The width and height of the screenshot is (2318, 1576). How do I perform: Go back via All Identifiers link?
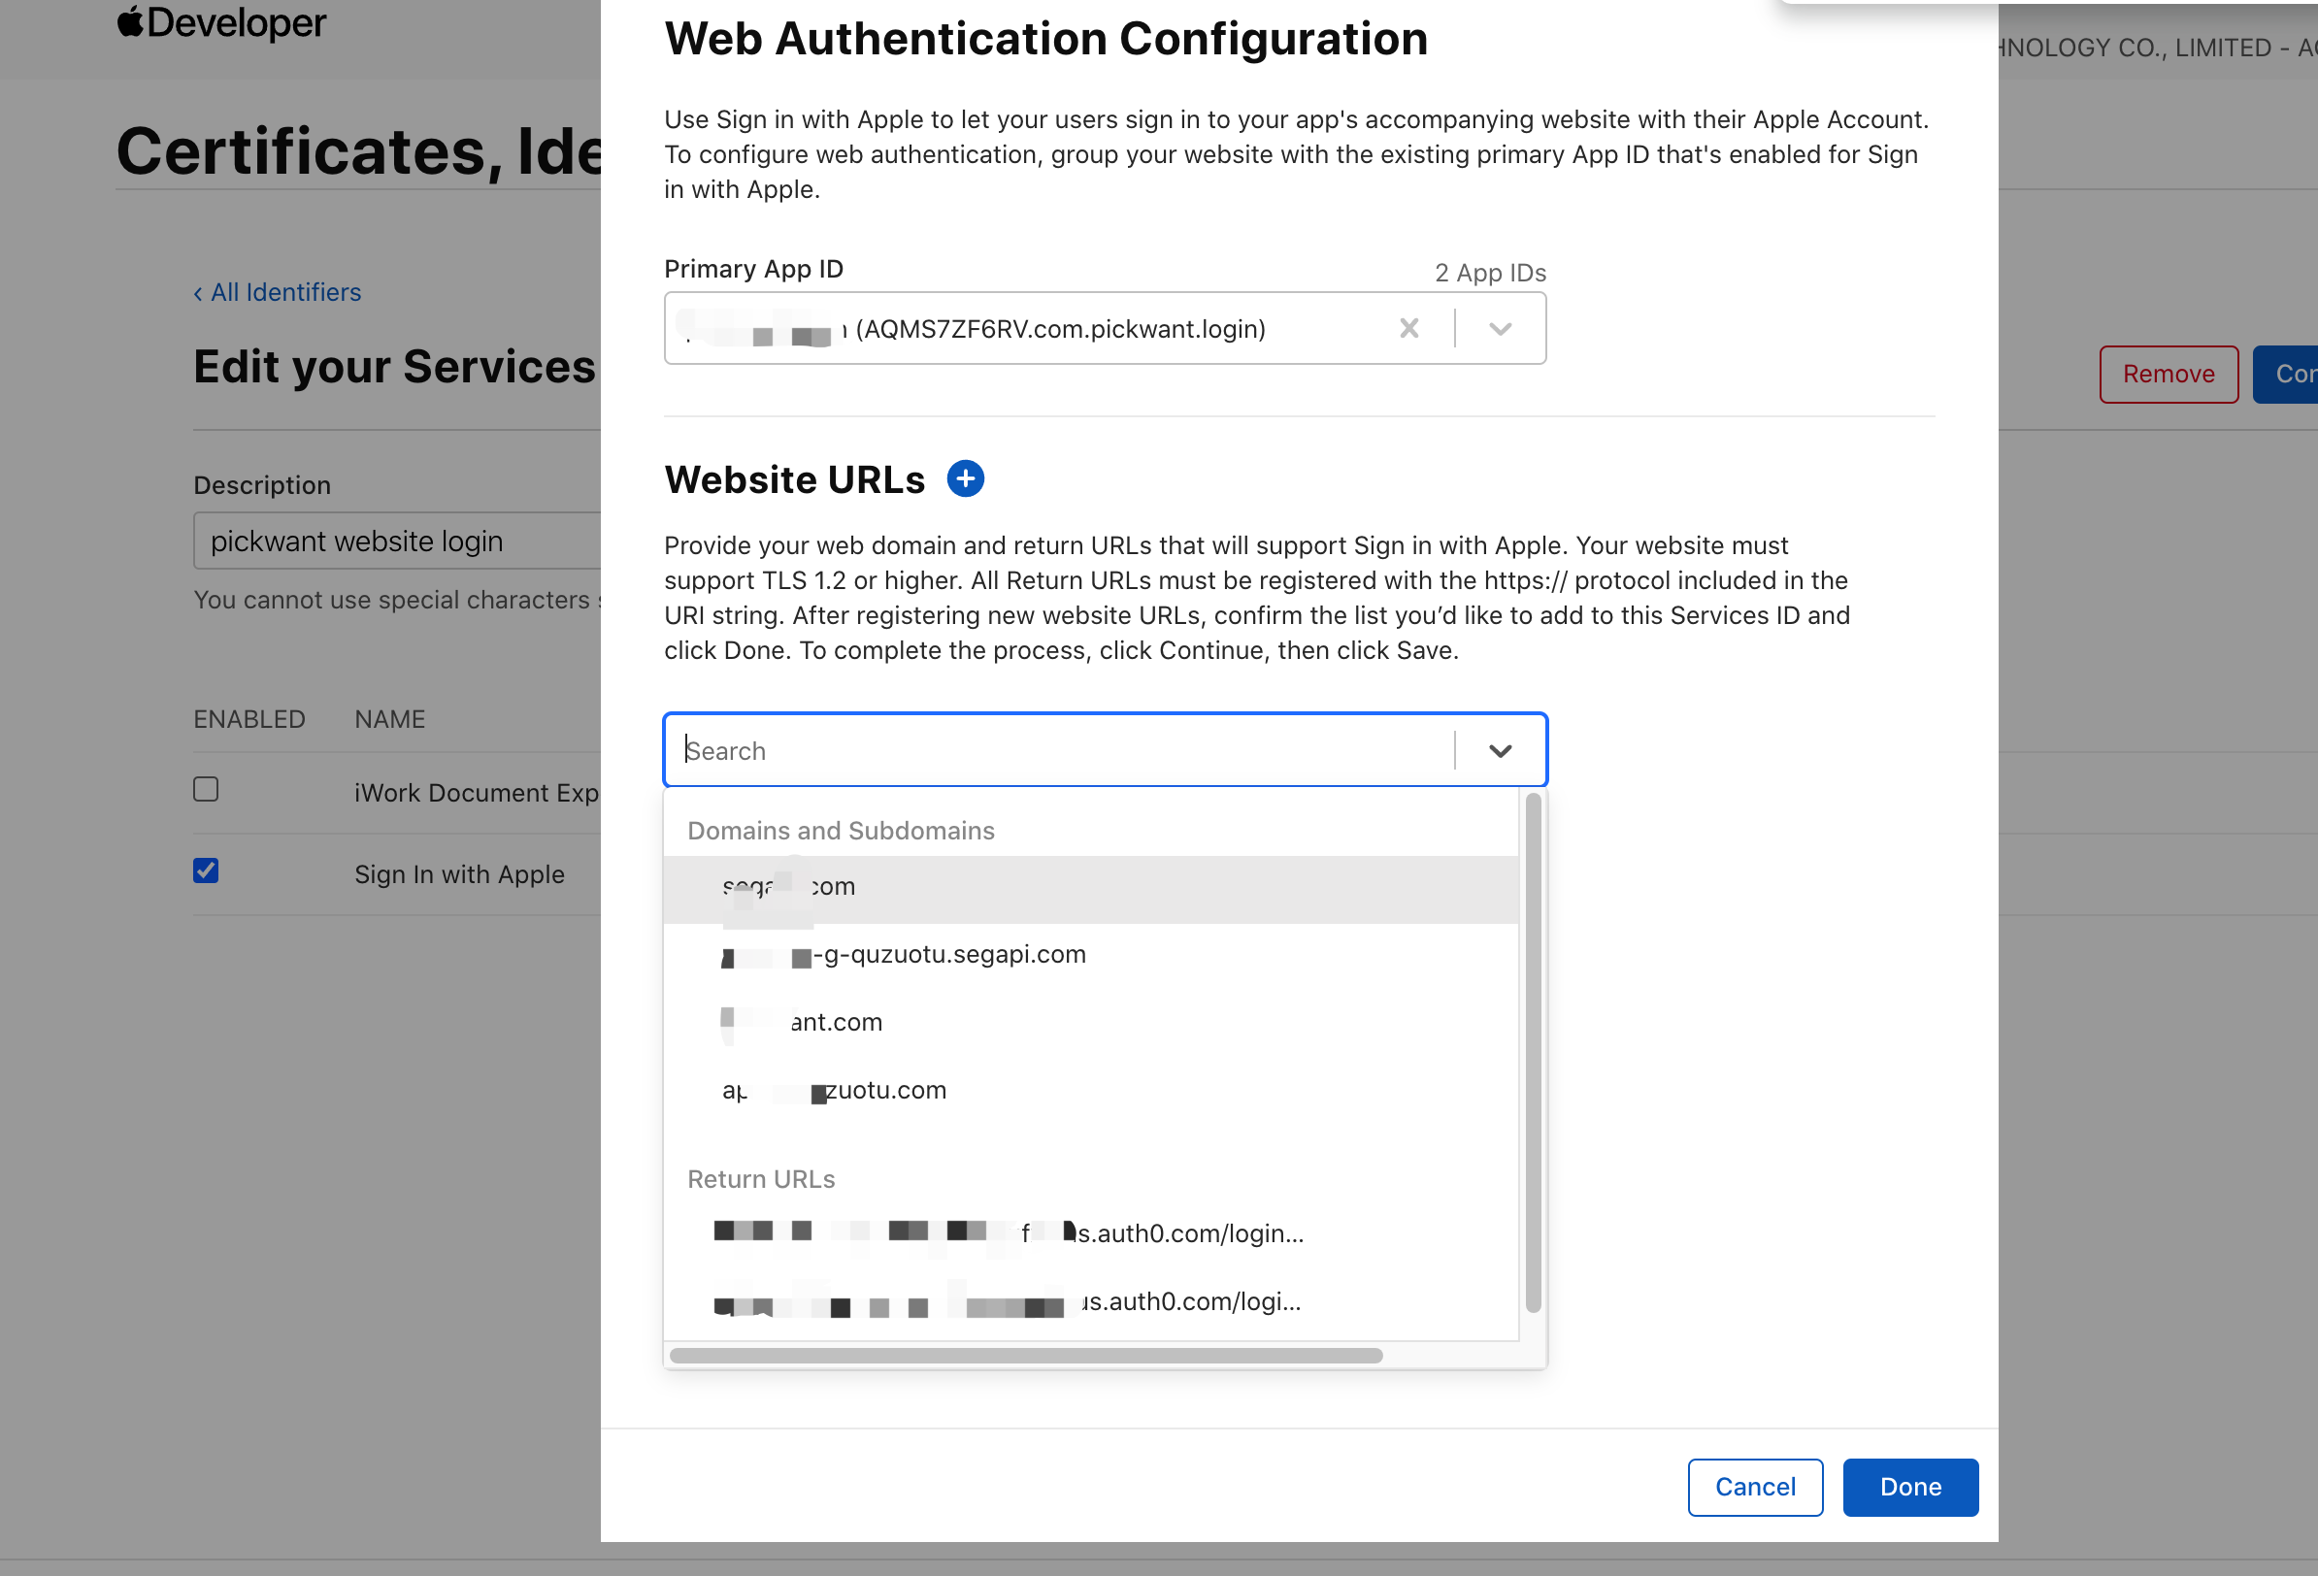click(x=278, y=292)
